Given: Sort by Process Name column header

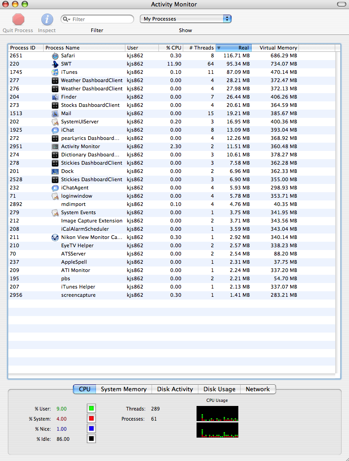Looking at the screenshot, I should pyautogui.click(x=84, y=48).
